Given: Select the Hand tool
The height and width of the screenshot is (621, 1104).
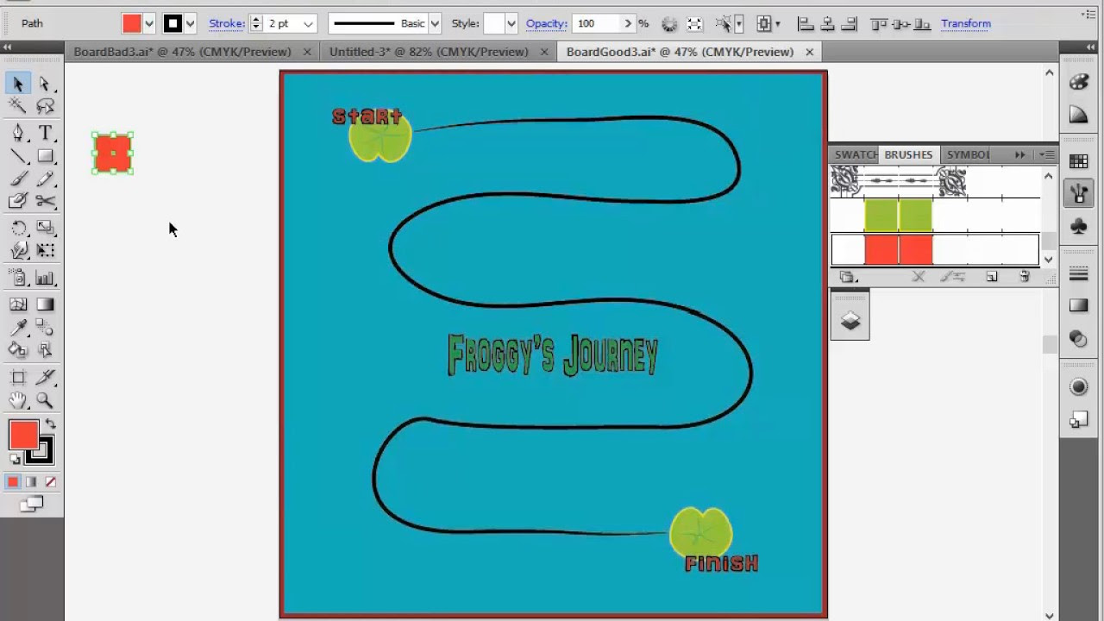Looking at the screenshot, I should [18, 400].
